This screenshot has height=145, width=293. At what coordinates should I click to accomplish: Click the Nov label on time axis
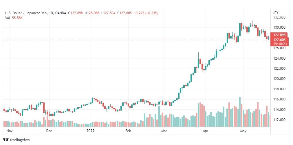[x=9, y=131]
